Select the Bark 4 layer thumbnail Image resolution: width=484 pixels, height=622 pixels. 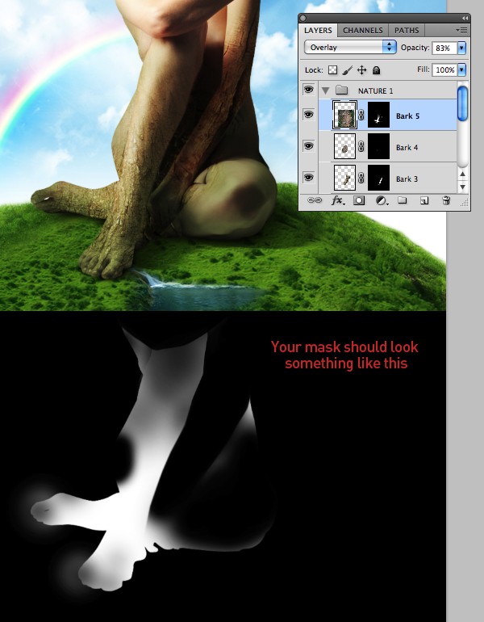pyautogui.click(x=345, y=146)
